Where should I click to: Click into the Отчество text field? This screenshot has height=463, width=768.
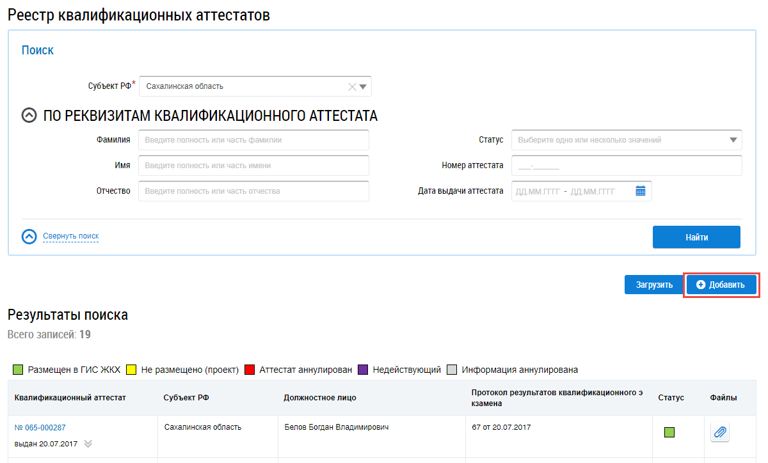pos(253,191)
